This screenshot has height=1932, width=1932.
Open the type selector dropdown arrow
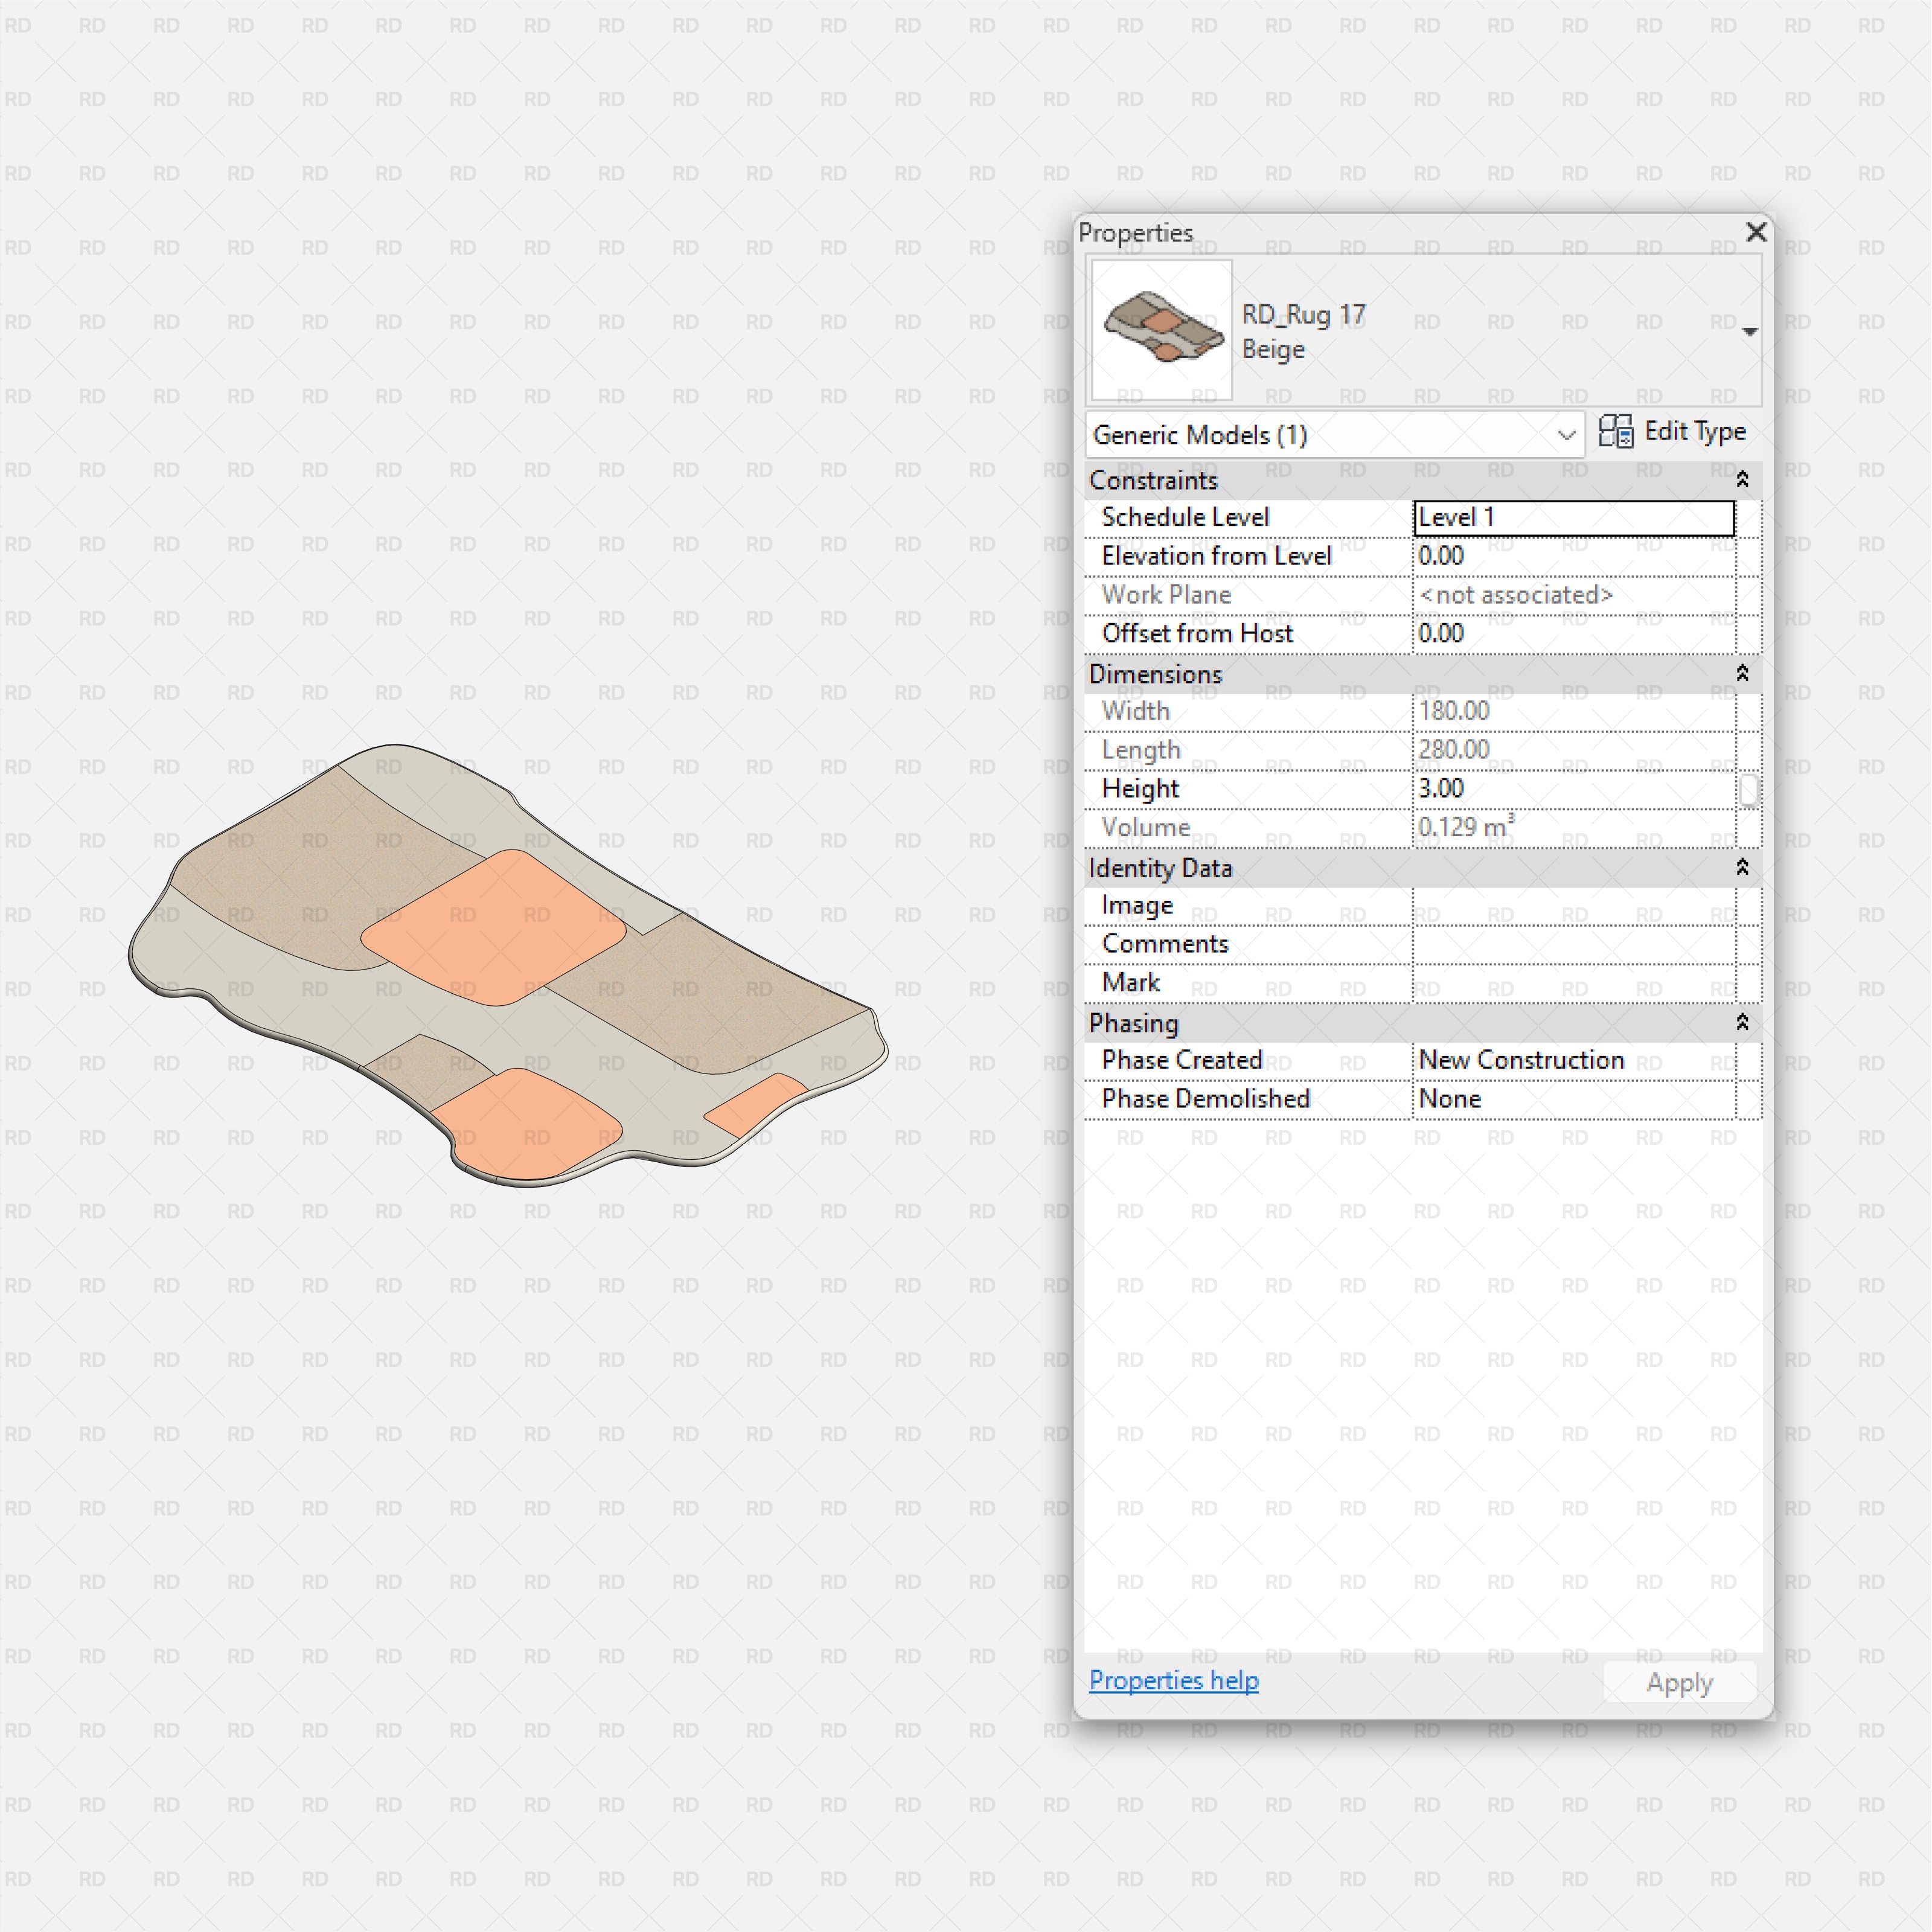[1748, 331]
